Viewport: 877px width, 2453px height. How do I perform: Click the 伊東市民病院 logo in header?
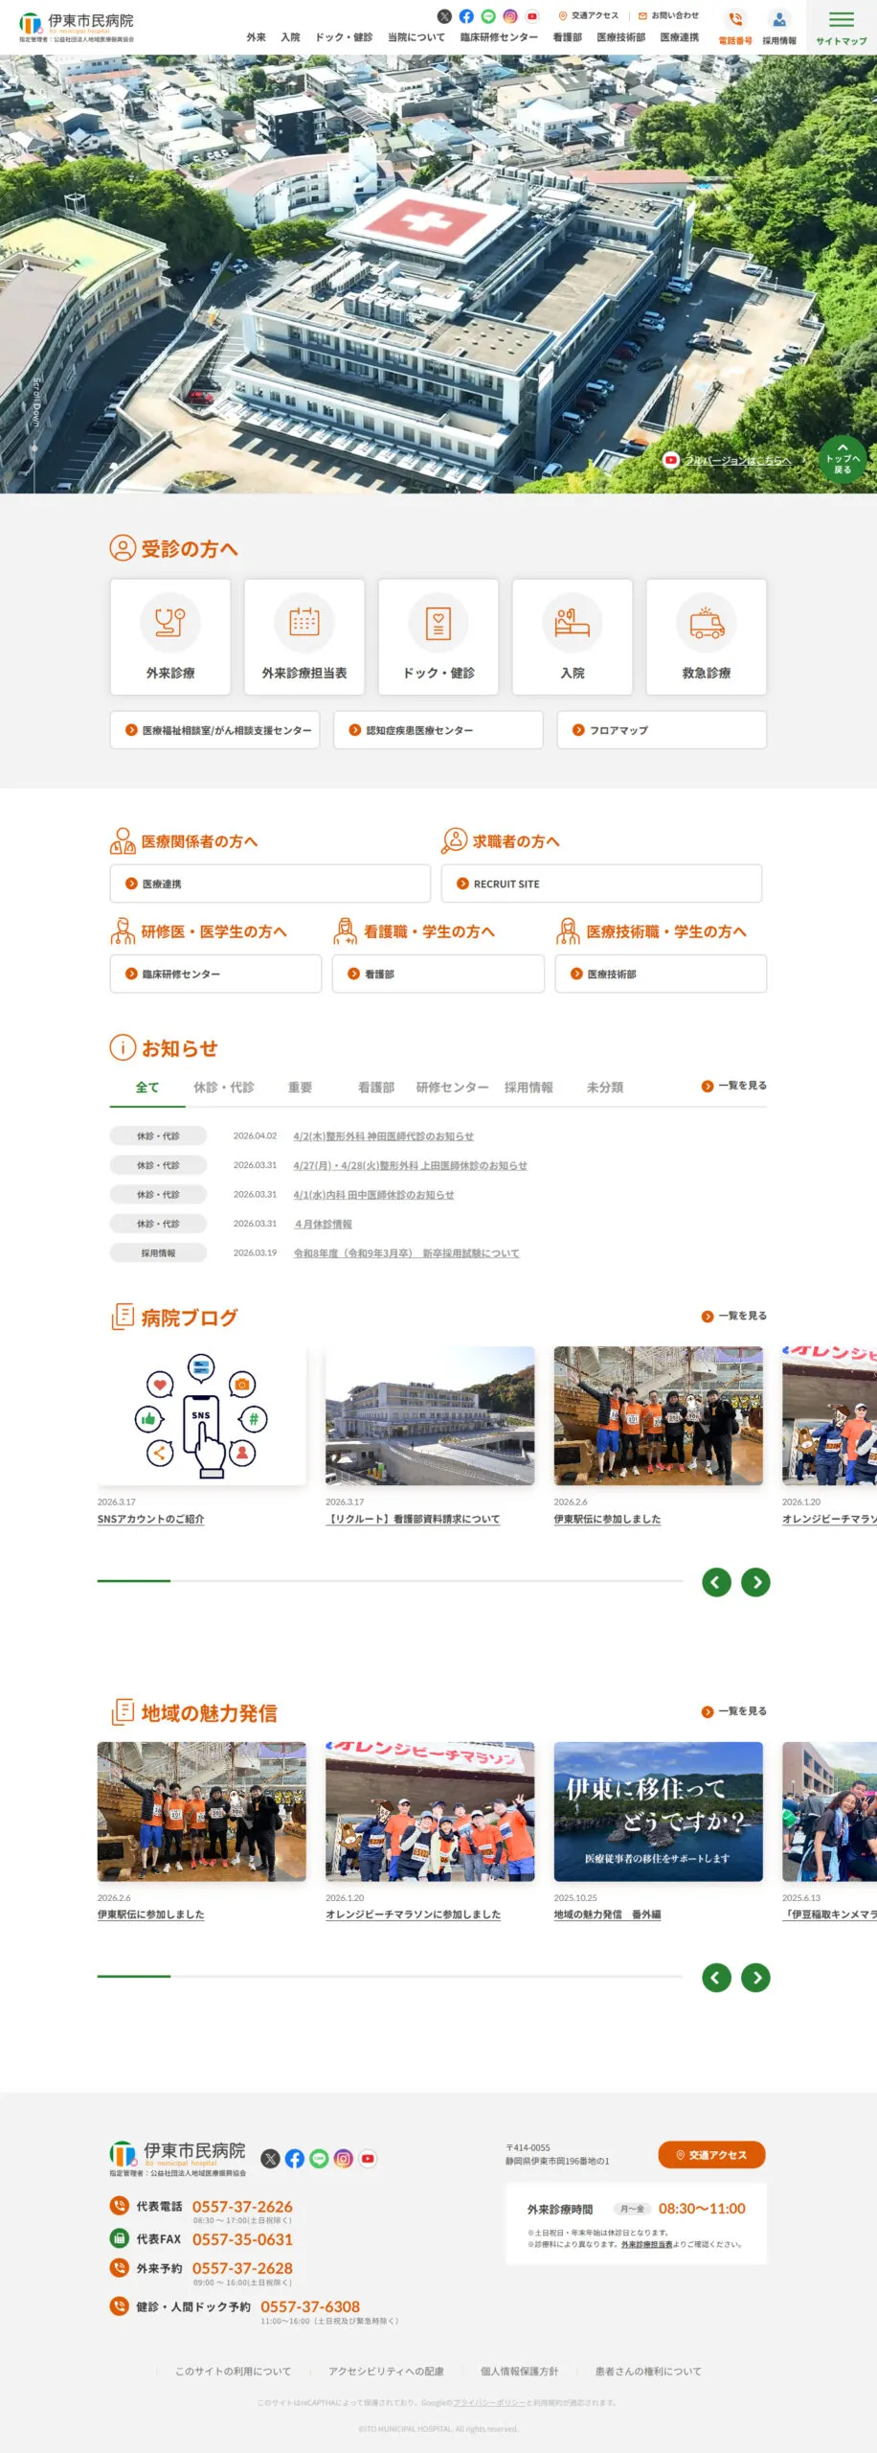pyautogui.click(x=77, y=27)
